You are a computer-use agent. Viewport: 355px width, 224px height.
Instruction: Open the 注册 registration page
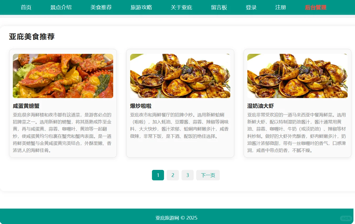tap(280, 7)
